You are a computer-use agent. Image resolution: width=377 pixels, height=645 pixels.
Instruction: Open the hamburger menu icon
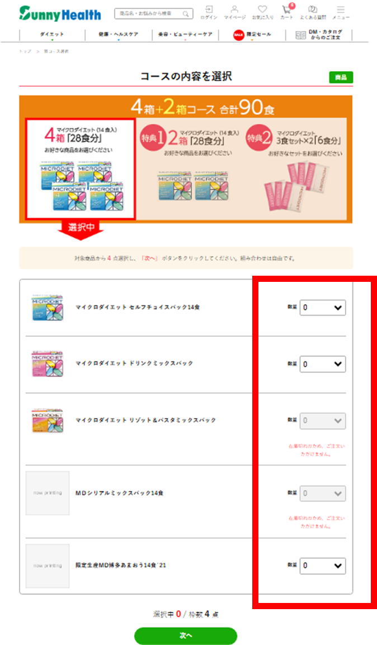[341, 12]
